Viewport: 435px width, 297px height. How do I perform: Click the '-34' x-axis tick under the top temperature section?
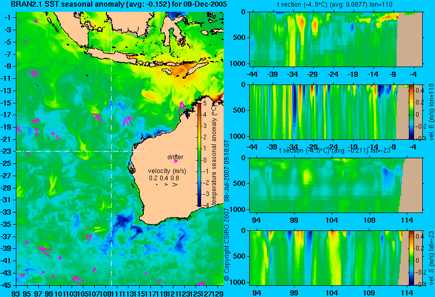[293, 74]
